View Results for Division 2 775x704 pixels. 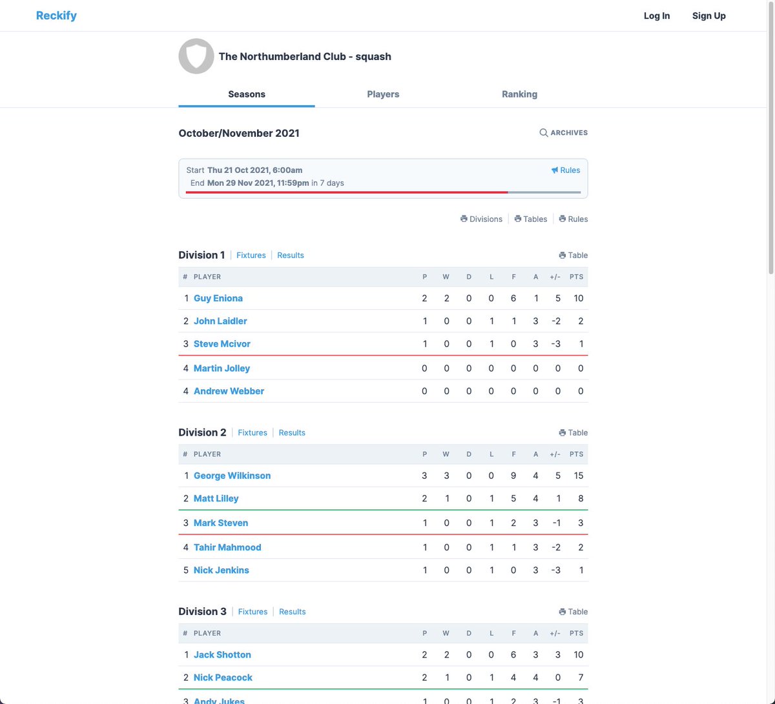(x=292, y=432)
